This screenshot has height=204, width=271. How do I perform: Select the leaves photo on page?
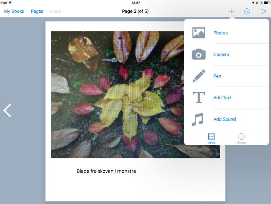(135, 94)
